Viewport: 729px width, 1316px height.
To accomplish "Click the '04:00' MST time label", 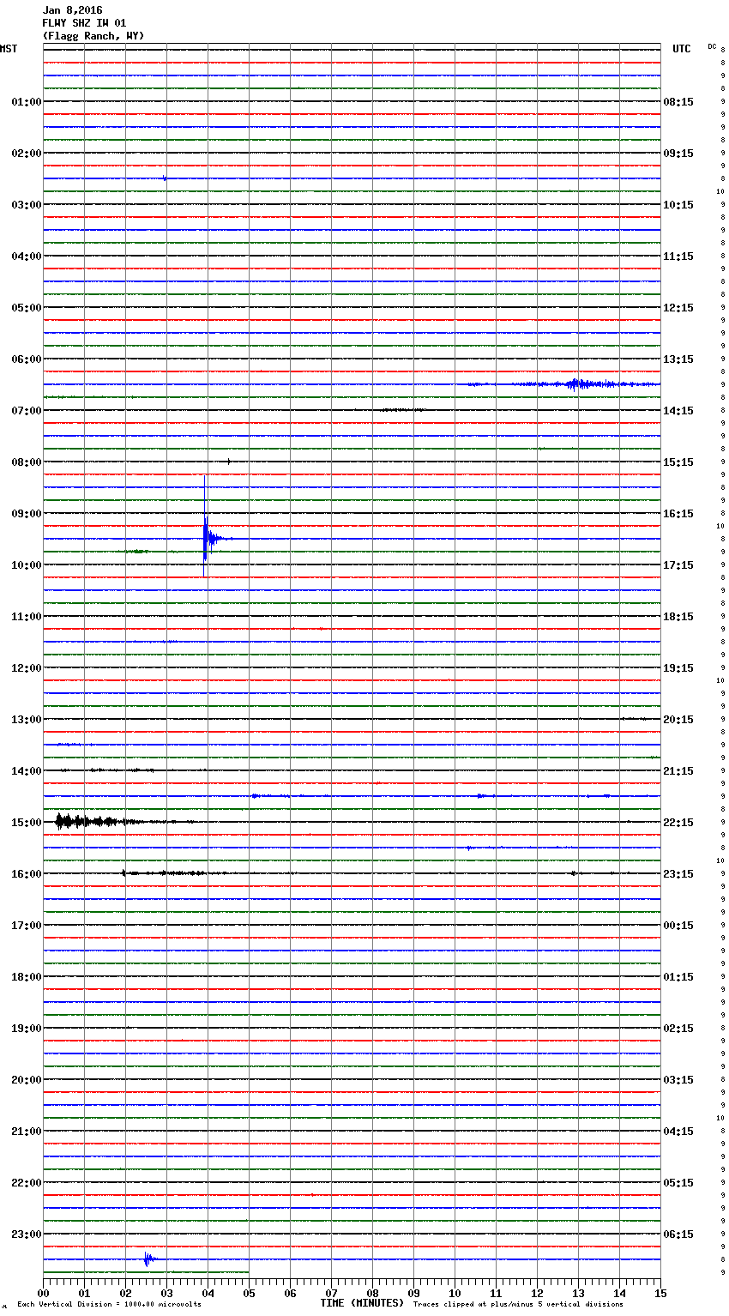I will click(27, 257).
